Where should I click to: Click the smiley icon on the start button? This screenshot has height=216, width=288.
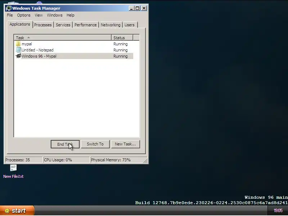7,211
